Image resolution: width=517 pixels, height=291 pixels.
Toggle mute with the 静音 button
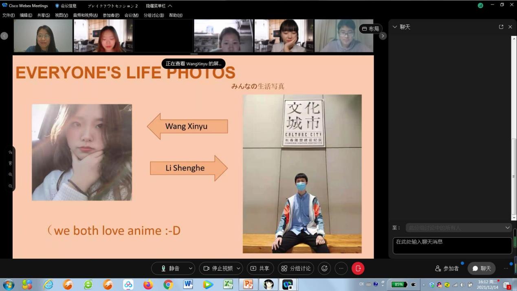(x=170, y=268)
